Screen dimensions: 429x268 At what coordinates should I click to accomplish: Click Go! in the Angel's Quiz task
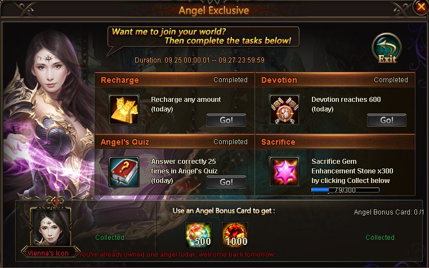coord(226,182)
